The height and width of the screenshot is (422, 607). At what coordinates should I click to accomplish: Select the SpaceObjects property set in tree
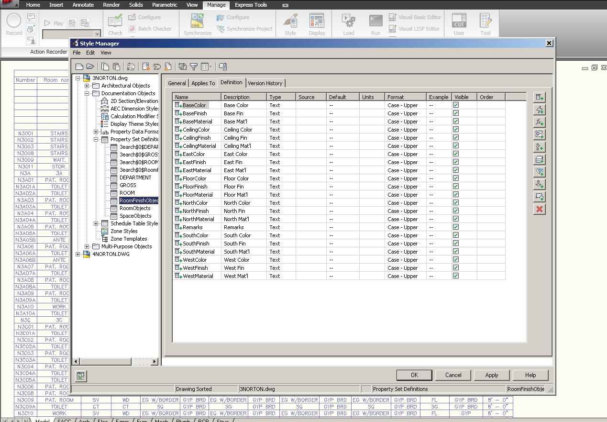click(135, 216)
